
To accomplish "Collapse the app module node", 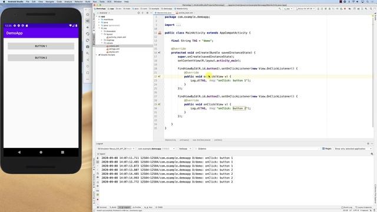I will click(97, 16).
